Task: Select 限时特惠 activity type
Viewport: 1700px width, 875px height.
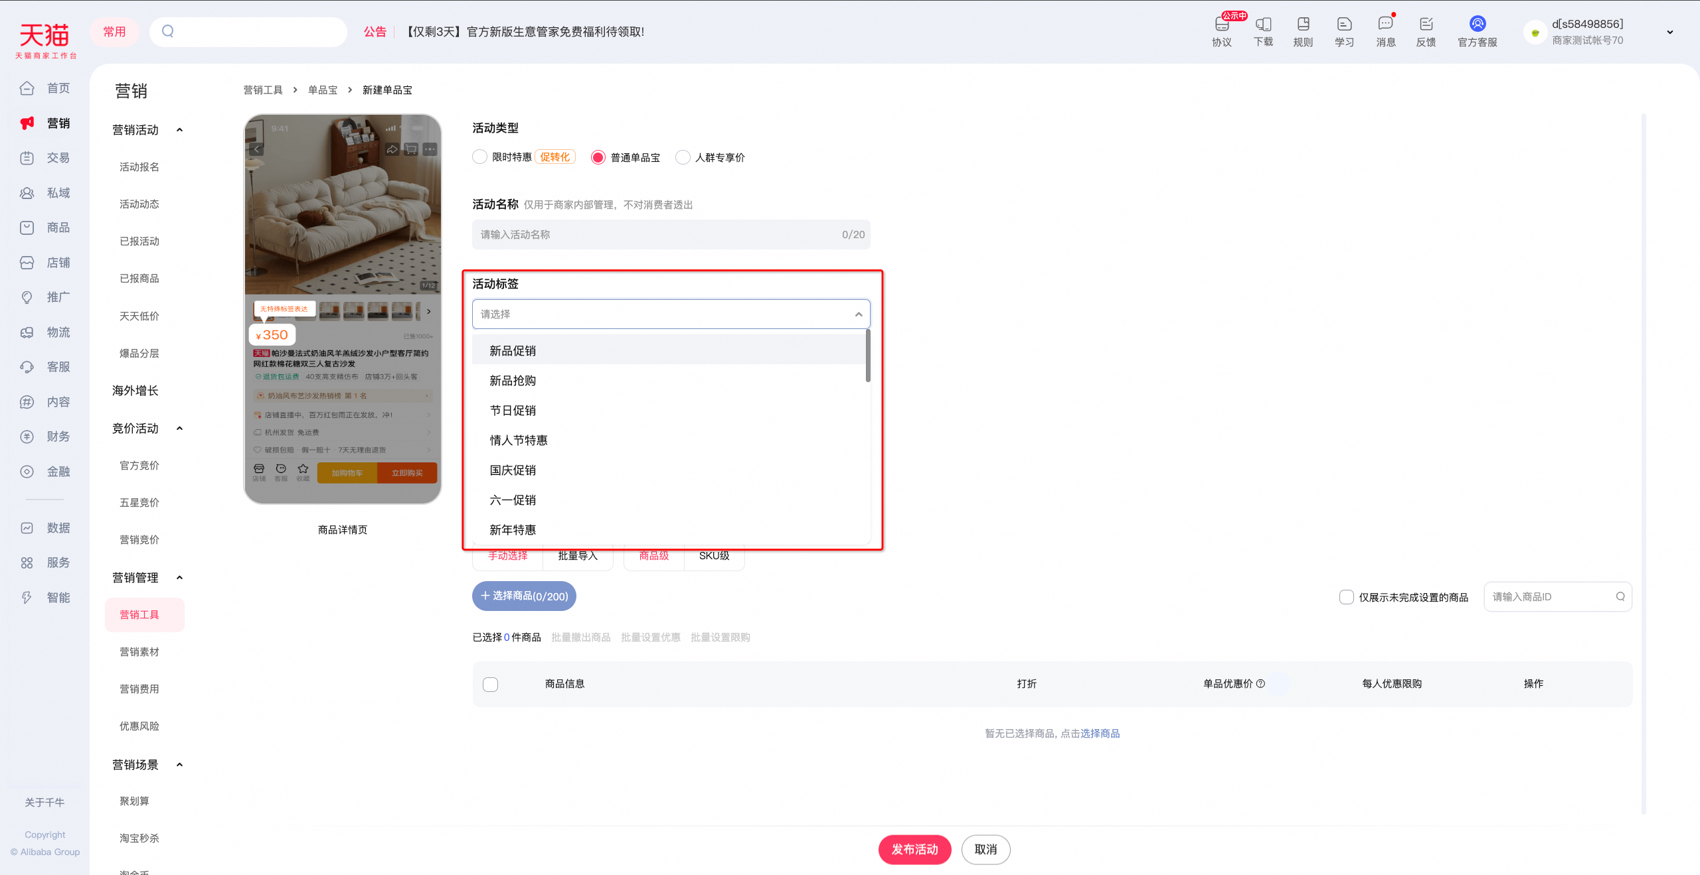Action: tap(479, 157)
